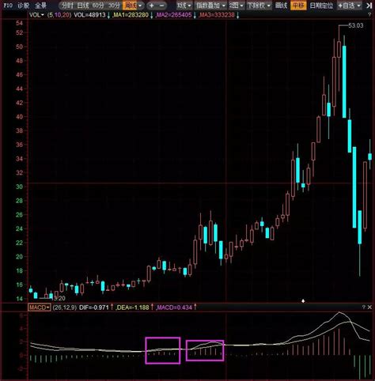Close the MACD indicator panel
This screenshot has width=375, height=381.
point(369,307)
